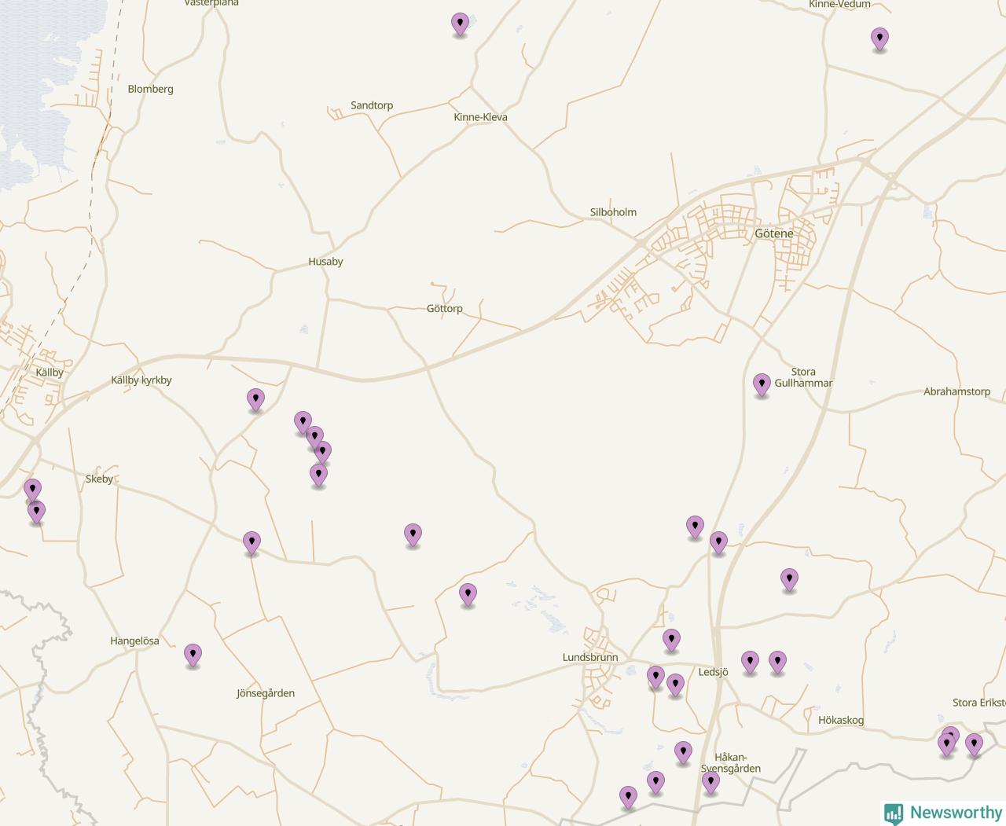Select the pin right of Hangelösa
Image resolution: width=1006 pixels, height=826 pixels.
[193, 655]
